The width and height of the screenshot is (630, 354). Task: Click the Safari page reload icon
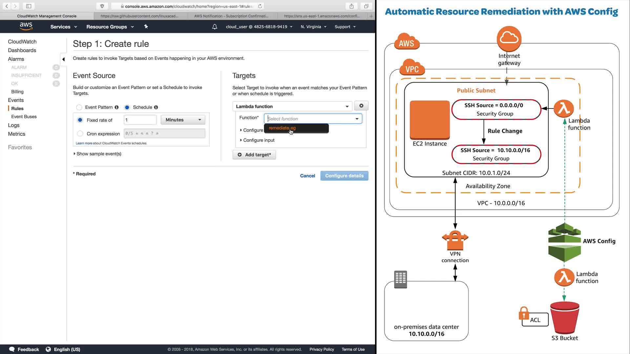click(260, 6)
